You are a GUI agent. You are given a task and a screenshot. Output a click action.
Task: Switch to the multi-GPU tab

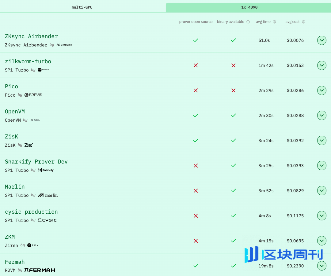82,7
